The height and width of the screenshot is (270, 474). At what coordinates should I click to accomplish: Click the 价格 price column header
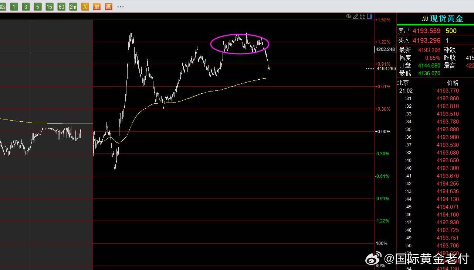[453, 83]
